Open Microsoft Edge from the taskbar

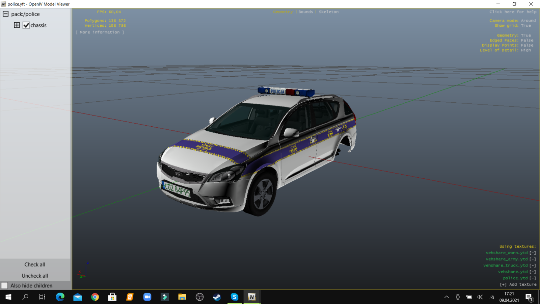(x=60, y=297)
